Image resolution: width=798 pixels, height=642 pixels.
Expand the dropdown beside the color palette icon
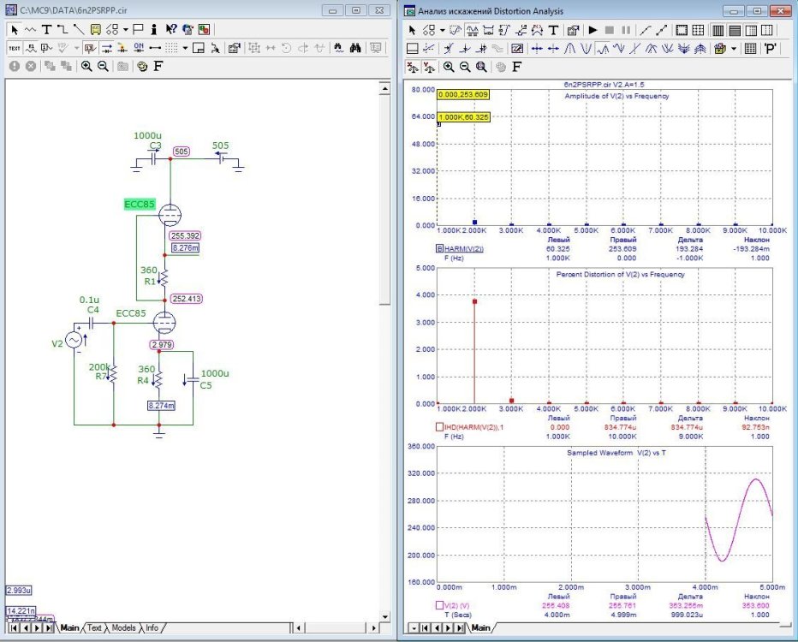pos(734,48)
